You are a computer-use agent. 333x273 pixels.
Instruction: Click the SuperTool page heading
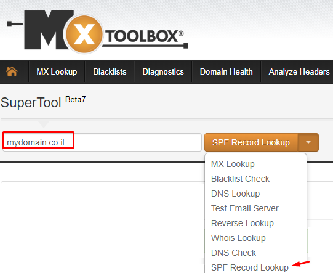(31, 102)
